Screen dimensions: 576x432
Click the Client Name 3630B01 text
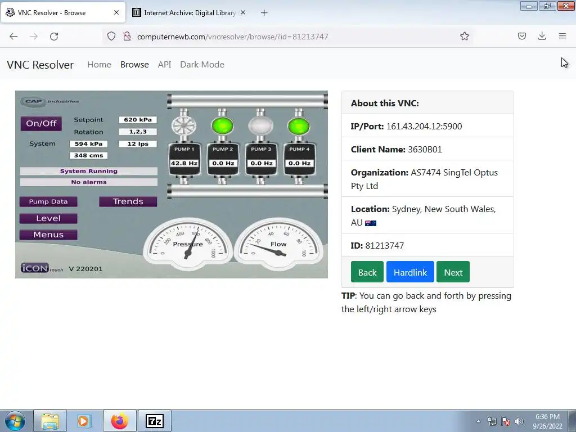397,150
